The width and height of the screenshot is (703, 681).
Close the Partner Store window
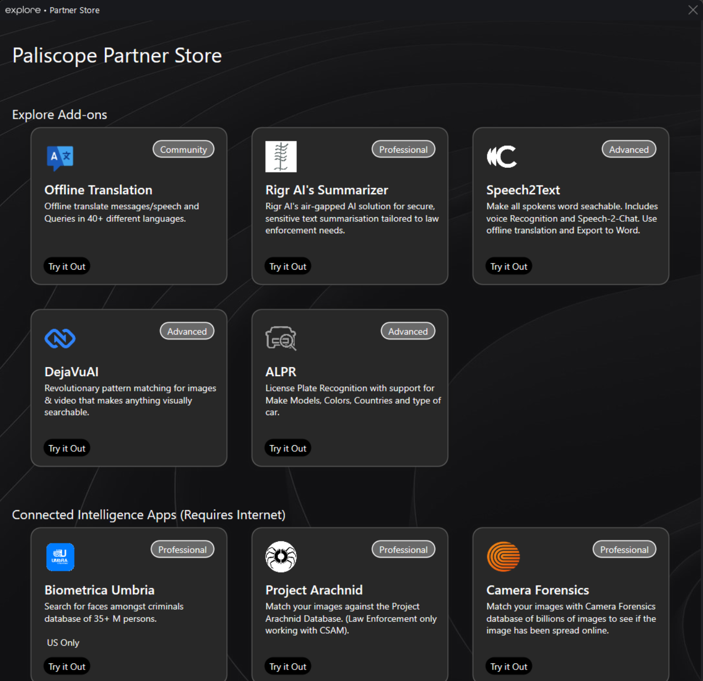click(693, 10)
